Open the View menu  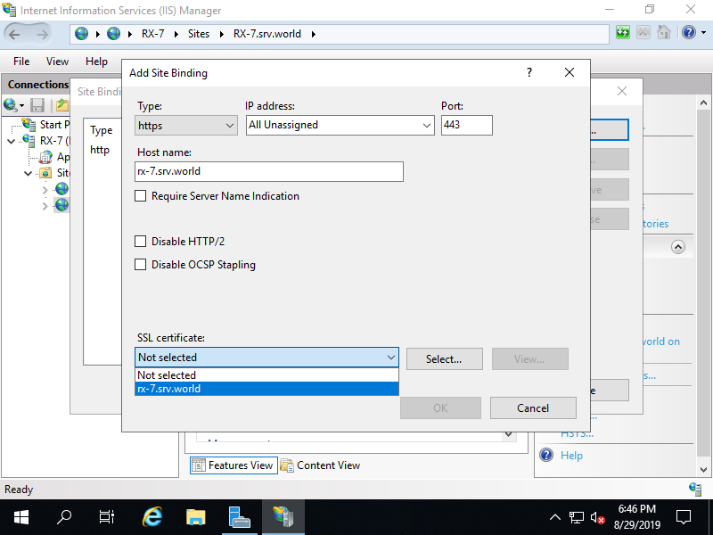57,61
